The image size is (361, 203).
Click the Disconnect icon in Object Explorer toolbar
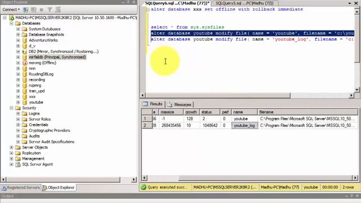[34, 10]
